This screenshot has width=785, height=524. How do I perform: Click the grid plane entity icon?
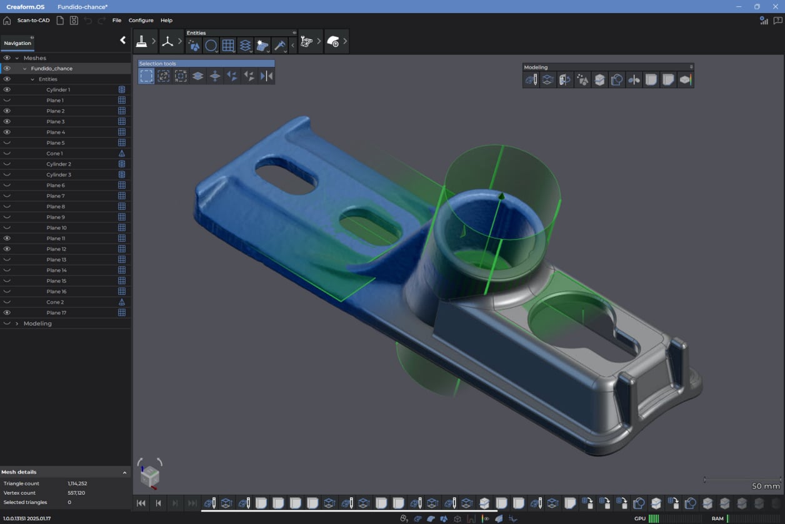(228, 46)
